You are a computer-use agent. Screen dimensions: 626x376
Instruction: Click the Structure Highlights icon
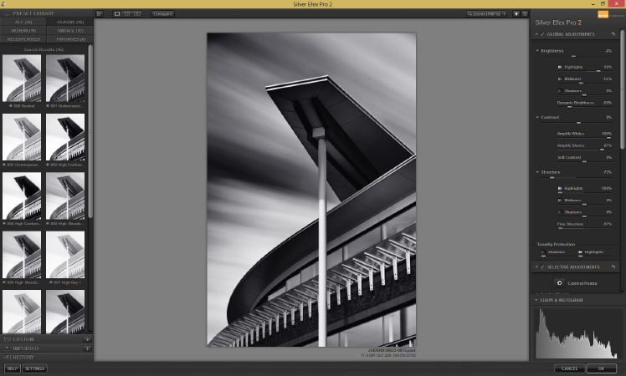[x=560, y=188]
